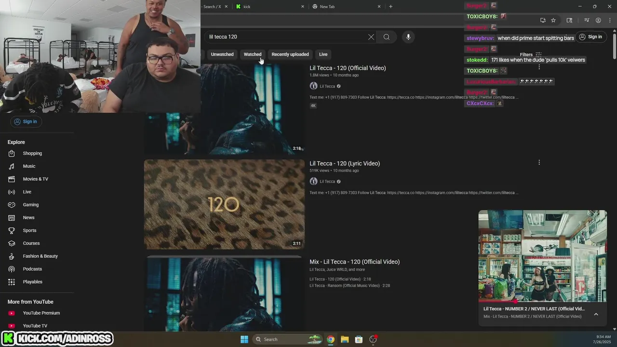Image resolution: width=617 pixels, height=347 pixels.
Task: Open Google Chrome from the taskbar
Action: (331, 339)
